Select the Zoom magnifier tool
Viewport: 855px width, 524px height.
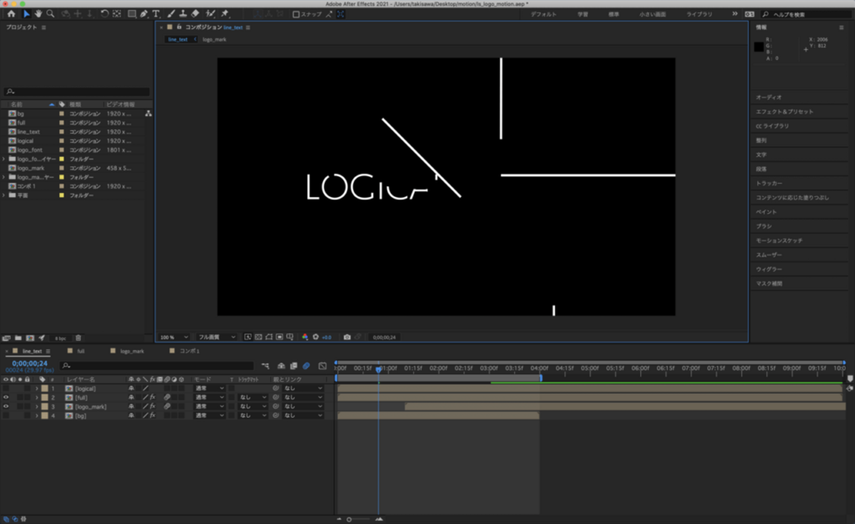[50, 14]
